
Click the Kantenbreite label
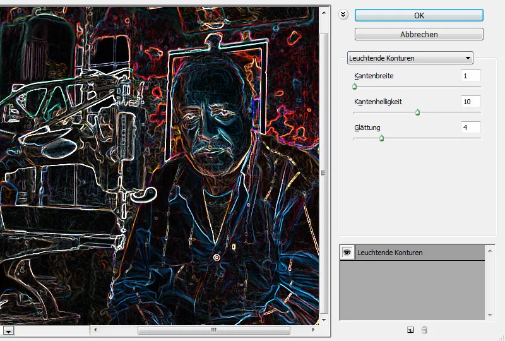coord(374,76)
